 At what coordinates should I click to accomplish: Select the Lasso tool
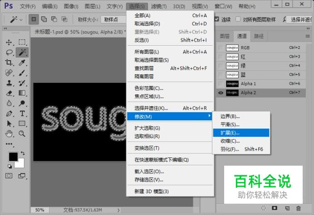(9, 53)
